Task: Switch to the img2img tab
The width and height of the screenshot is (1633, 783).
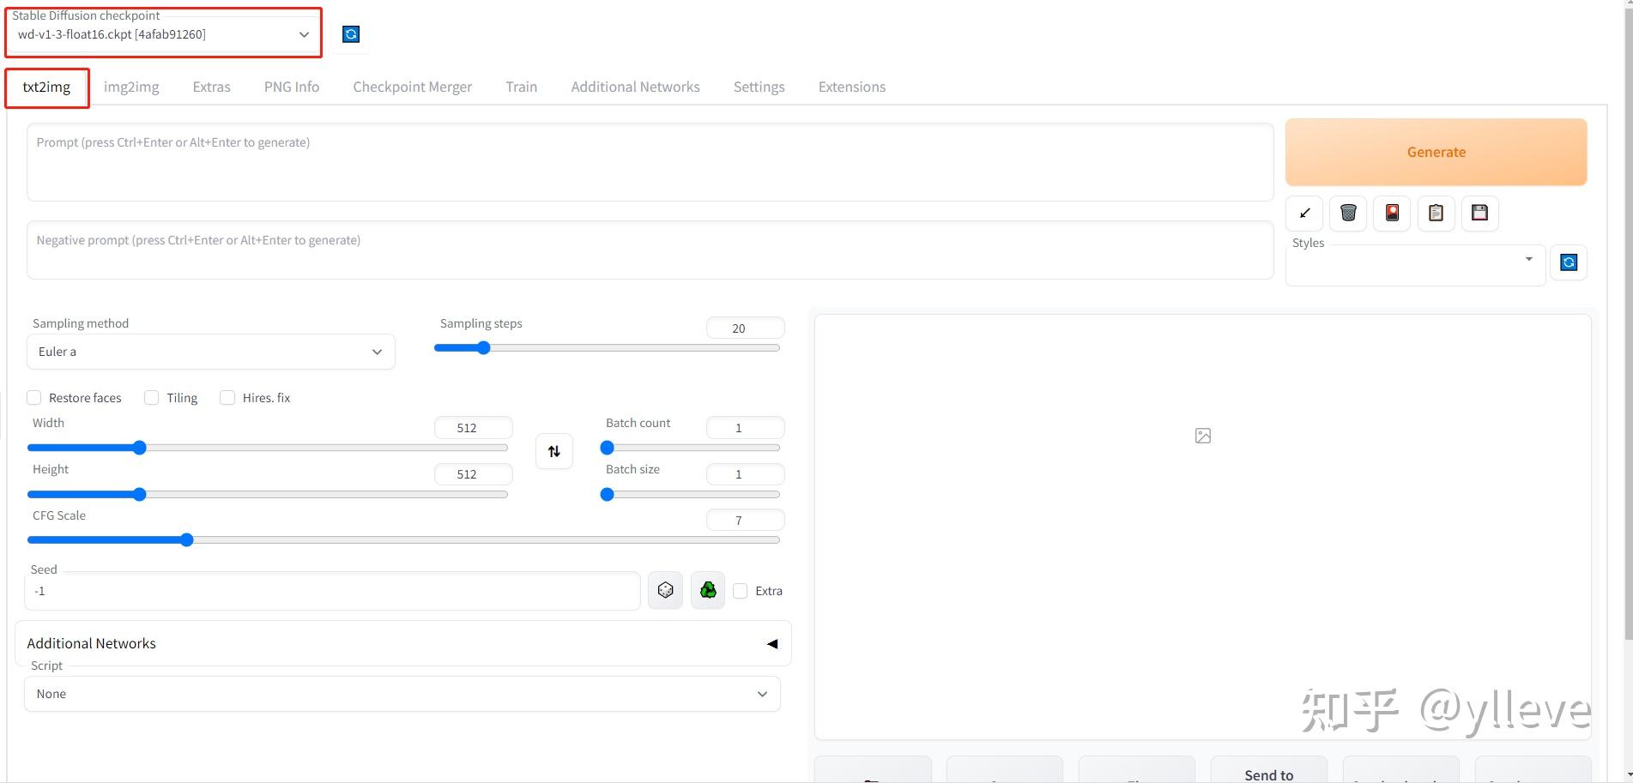Action: pyautogui.click(x=131, y=87)
